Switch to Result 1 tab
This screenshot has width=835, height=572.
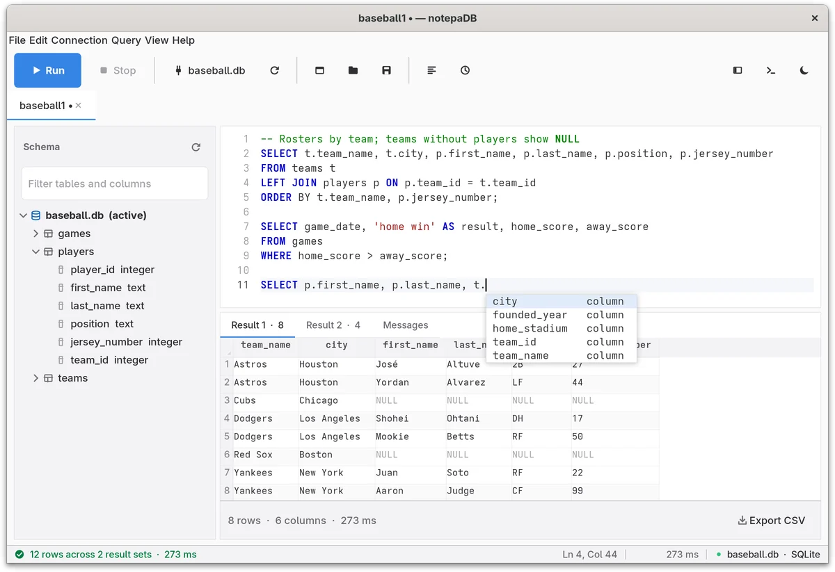point(257,325)
